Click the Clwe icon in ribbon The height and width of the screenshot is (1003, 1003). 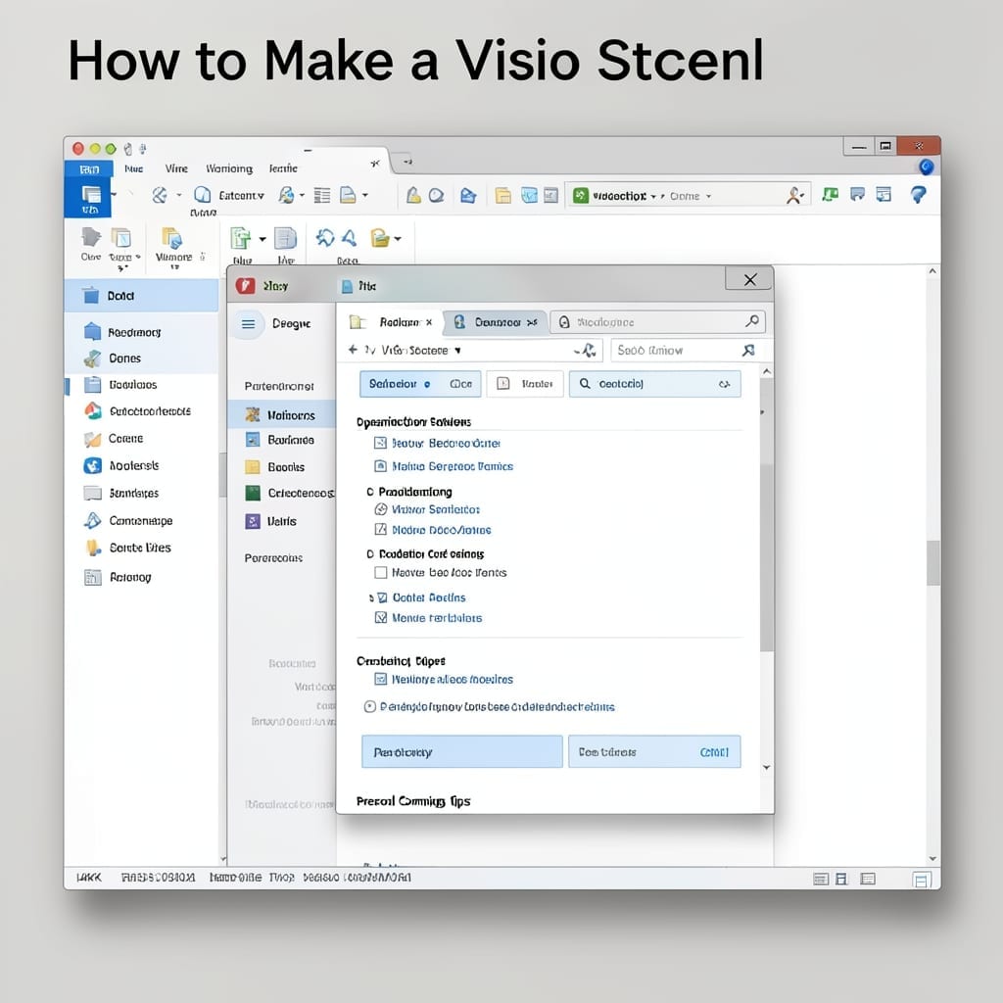point(91,237)
